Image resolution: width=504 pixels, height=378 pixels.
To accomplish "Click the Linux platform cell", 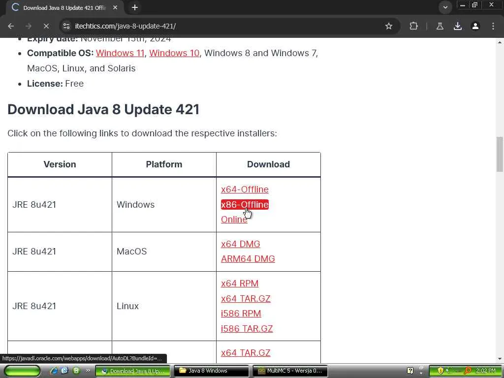I will pos(164,306).
